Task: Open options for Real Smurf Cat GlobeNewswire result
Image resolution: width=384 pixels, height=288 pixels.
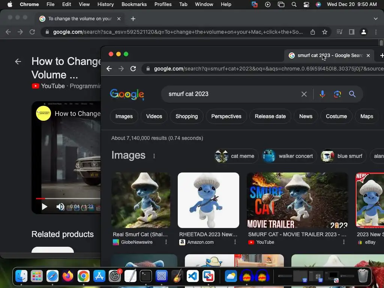Action: tap(166, 242)
